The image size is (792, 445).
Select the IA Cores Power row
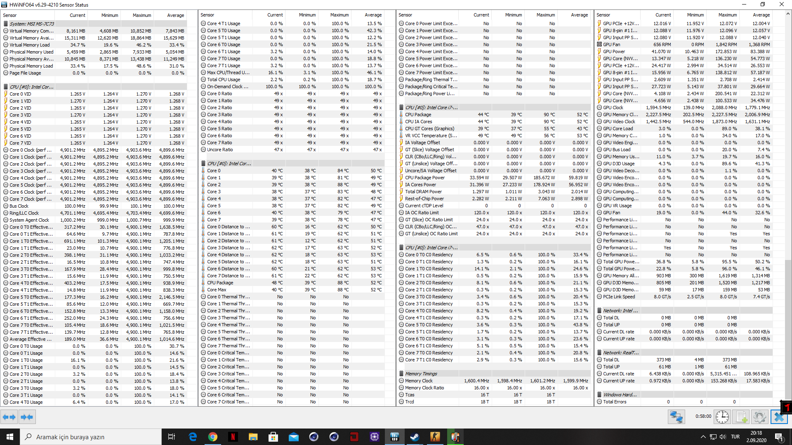click(x=494, y=185)
